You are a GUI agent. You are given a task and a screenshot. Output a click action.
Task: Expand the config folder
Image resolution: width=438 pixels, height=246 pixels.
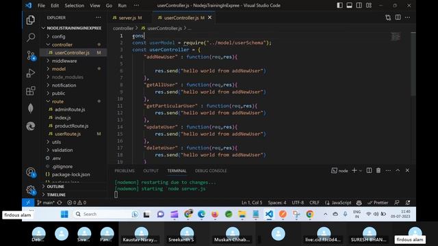(73, 36)
